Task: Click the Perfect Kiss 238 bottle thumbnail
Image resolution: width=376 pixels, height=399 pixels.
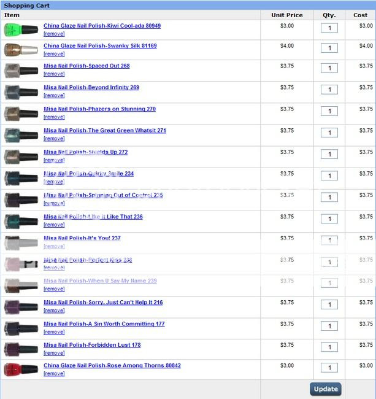Action: tap(21, 265)
